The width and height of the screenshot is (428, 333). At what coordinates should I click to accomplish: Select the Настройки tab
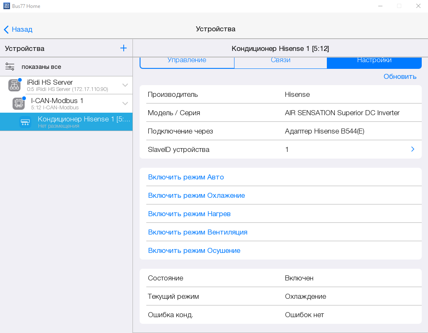pos(374,61)
